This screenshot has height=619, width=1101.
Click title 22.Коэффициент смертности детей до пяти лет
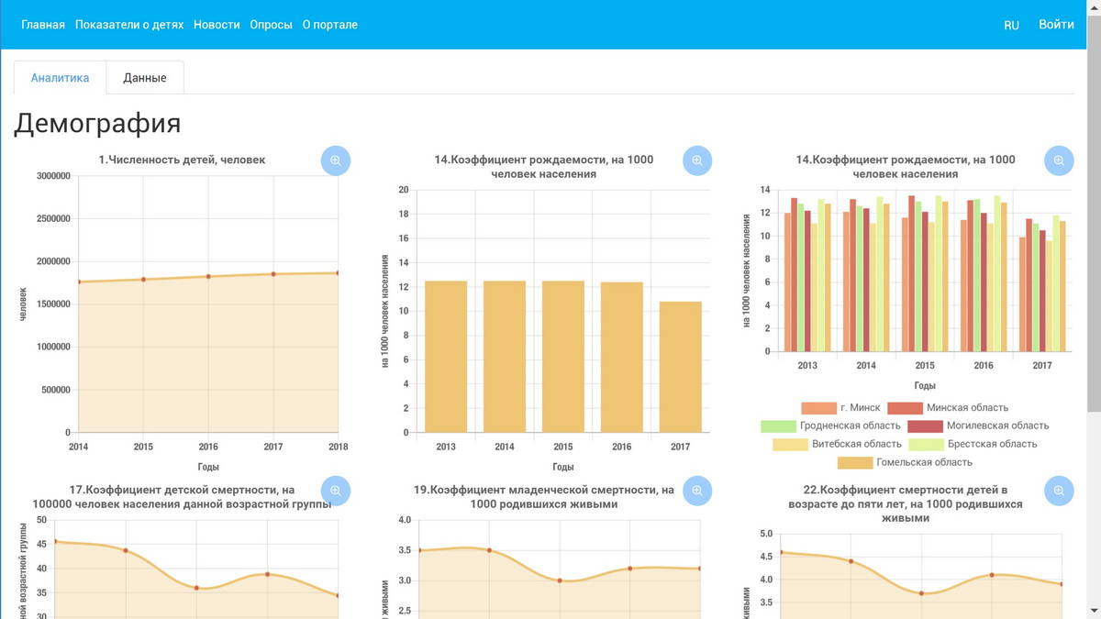point(905,503)
